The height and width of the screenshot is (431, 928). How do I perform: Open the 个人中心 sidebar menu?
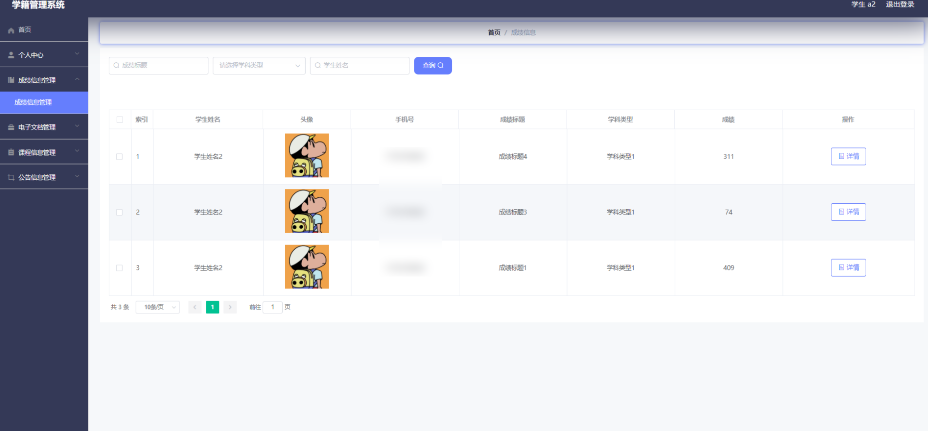pyautogui.click(x=44, y=55)
